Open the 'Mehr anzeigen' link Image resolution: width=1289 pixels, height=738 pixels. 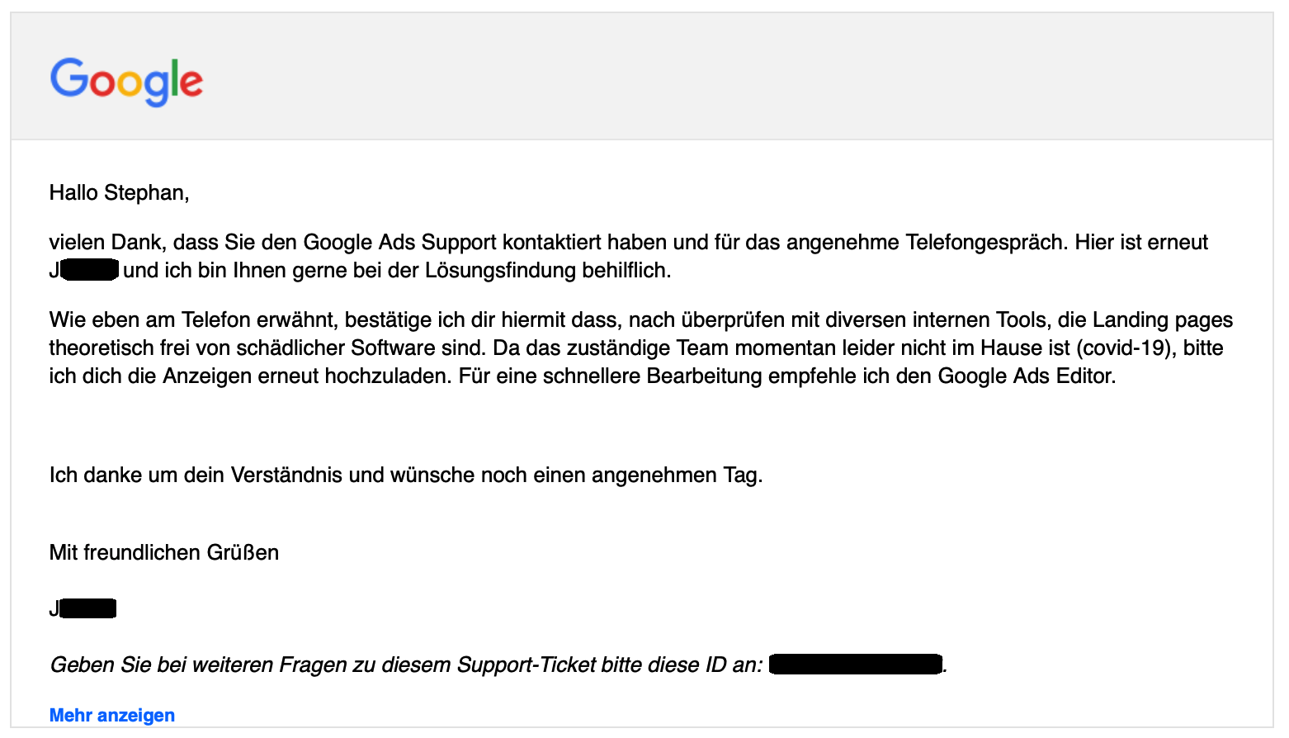click(x=112, y=715)
